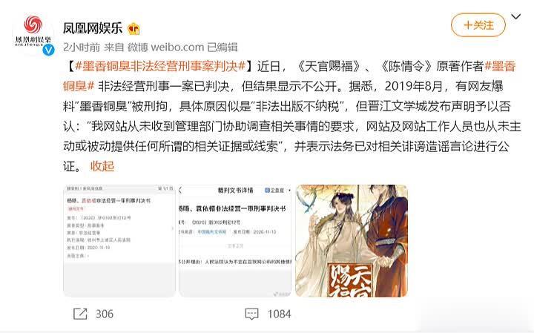Image resolution: width=534 pixels, height=333 pixels.
Task: Open the first court record screenshot thumbnail
Action: pyautogui.click(x=119, y=241)
